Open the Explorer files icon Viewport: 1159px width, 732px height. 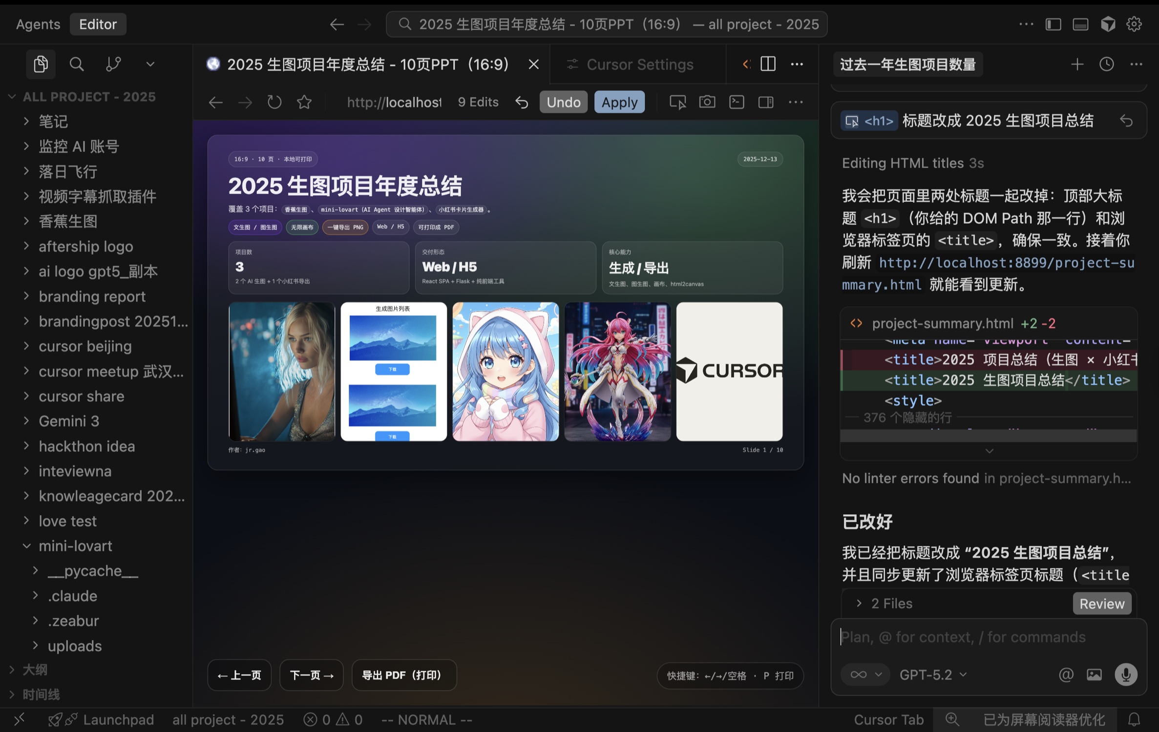41,64
